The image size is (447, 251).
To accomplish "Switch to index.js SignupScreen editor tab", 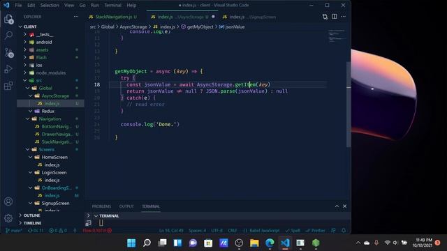I will coord(249,17).
